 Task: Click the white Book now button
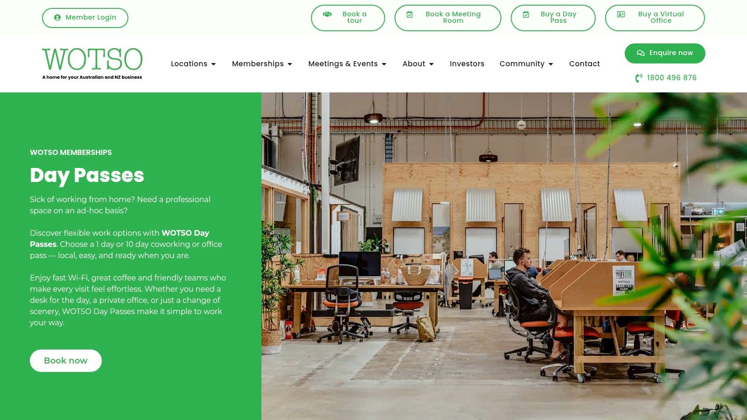click(66, 361)
